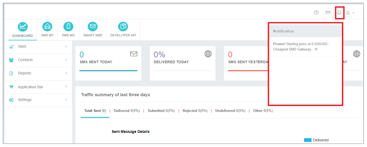Expand the Application Bar chevron
The height and width of the screenshot is (147, 367).
coord(66,86)
